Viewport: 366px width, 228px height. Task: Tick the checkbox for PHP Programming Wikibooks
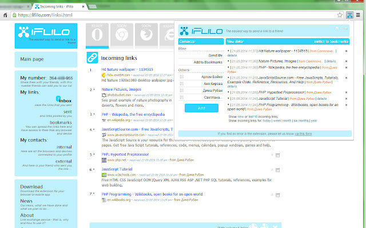click(x=277, y=195)
